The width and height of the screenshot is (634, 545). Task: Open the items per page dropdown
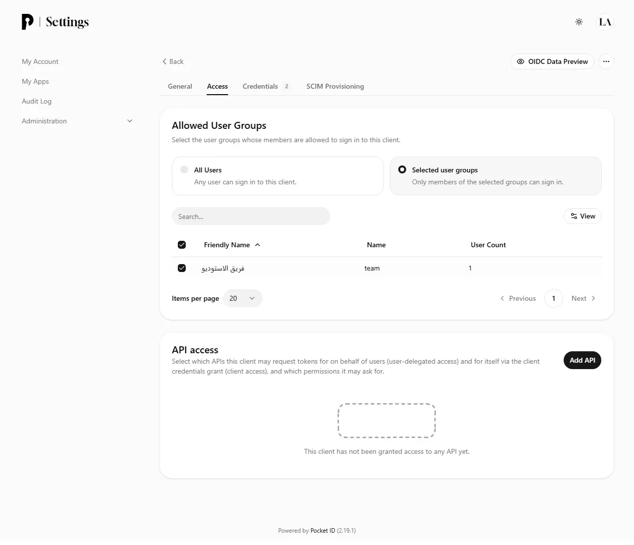point(243,298)
